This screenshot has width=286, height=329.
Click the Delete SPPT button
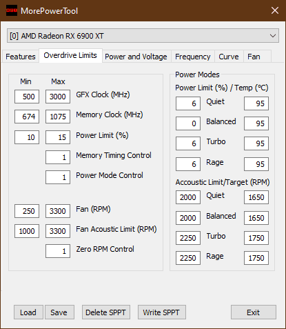[x=106, y=312]
